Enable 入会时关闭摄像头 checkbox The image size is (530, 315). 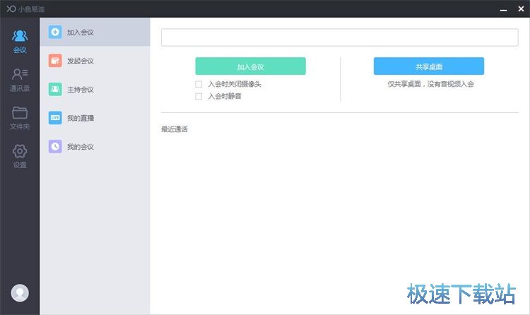pos(199,84)
